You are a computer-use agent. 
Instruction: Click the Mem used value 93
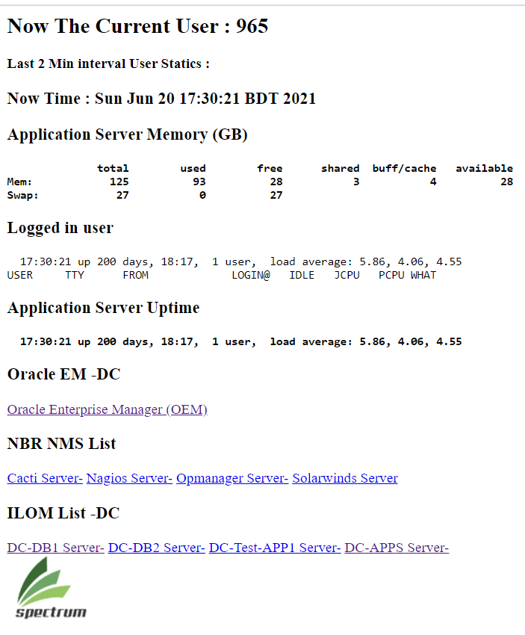[x=199, y=182]
